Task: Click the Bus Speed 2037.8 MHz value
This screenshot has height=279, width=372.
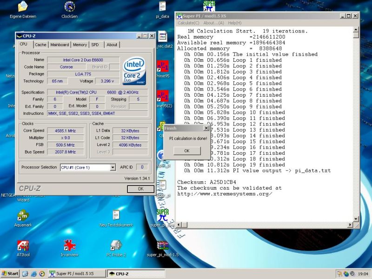Action: (x=65, y=152)
